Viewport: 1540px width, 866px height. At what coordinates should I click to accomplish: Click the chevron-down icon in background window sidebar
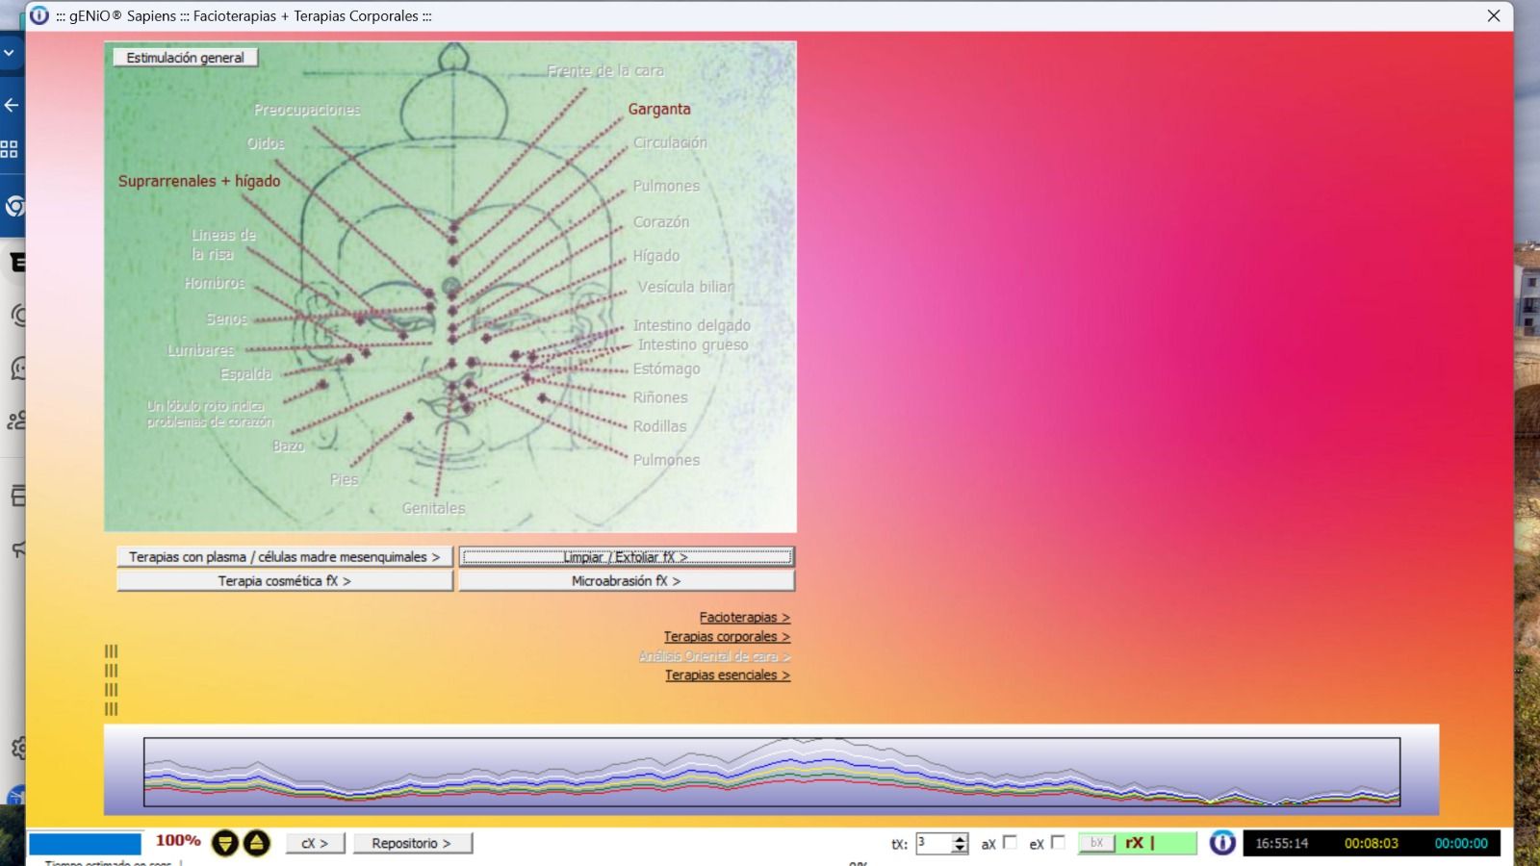tap(10, 53)
